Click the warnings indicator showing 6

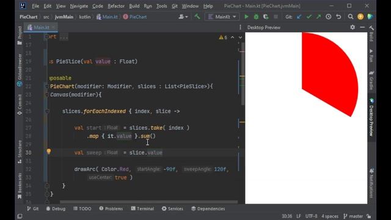click(223, 37)
